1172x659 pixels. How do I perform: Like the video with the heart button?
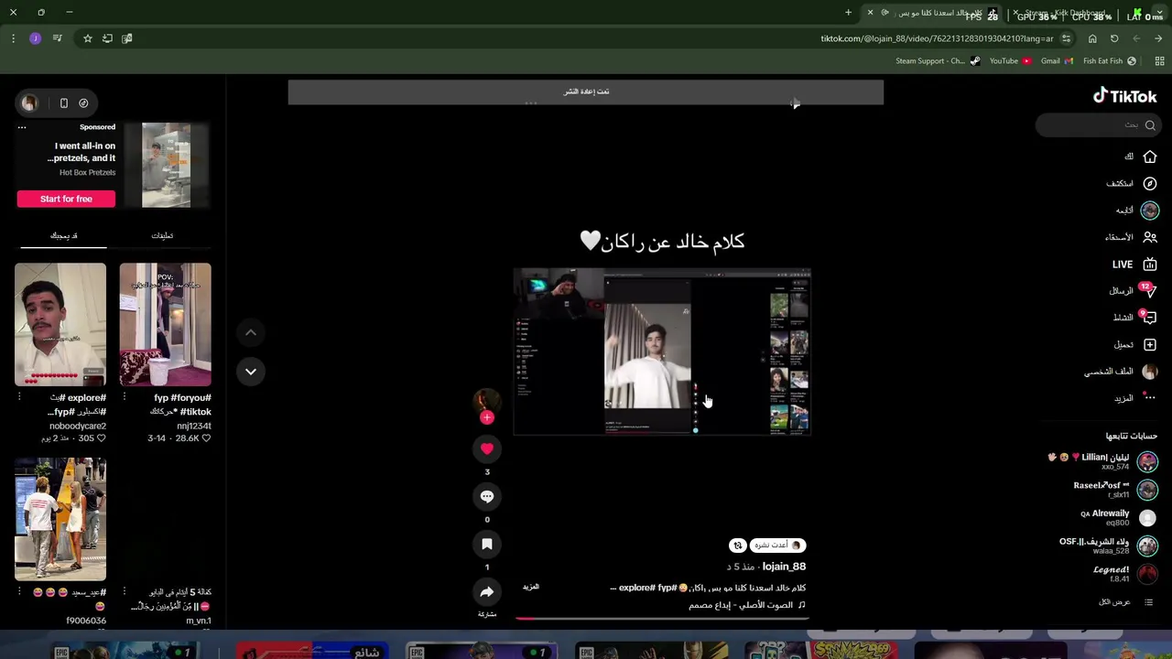487,448
